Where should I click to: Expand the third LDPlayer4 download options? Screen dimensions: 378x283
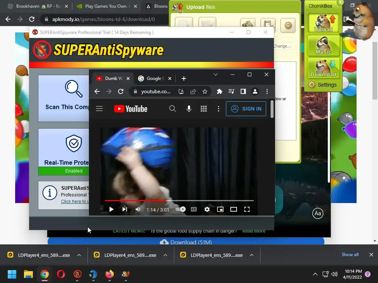pos(251,255)
